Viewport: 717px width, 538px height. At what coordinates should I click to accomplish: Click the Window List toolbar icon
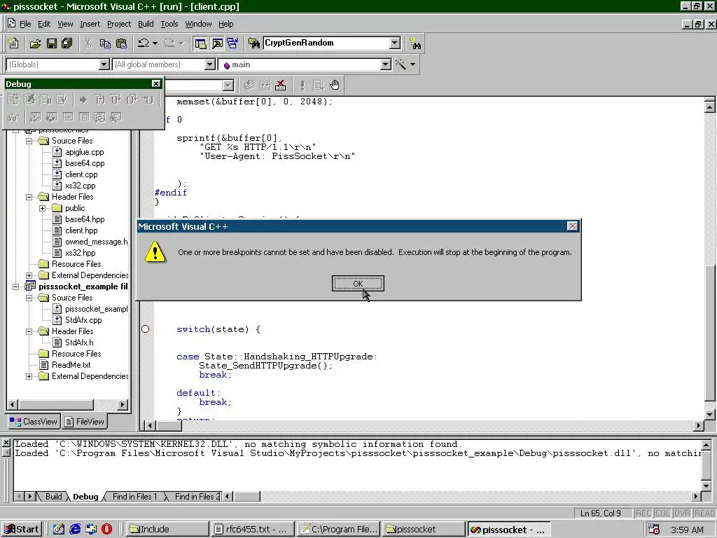click(232, 43)
